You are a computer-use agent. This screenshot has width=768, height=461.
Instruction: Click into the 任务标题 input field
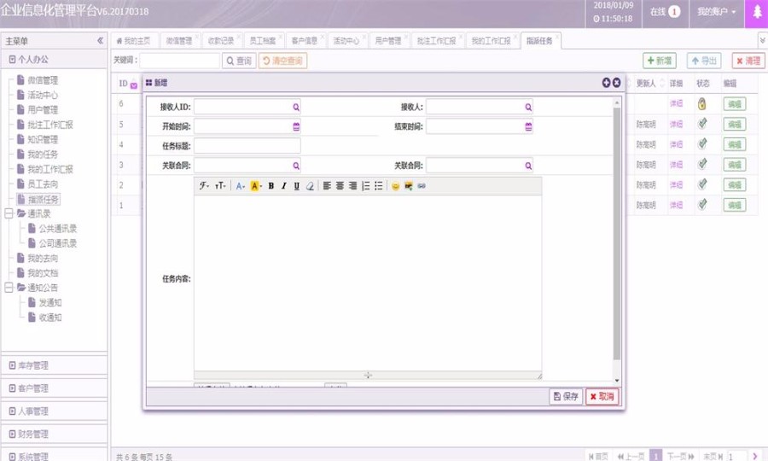coord(247,146)
